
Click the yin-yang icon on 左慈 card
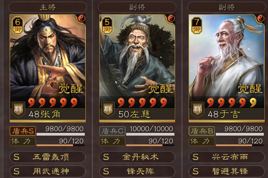[171, 19]
